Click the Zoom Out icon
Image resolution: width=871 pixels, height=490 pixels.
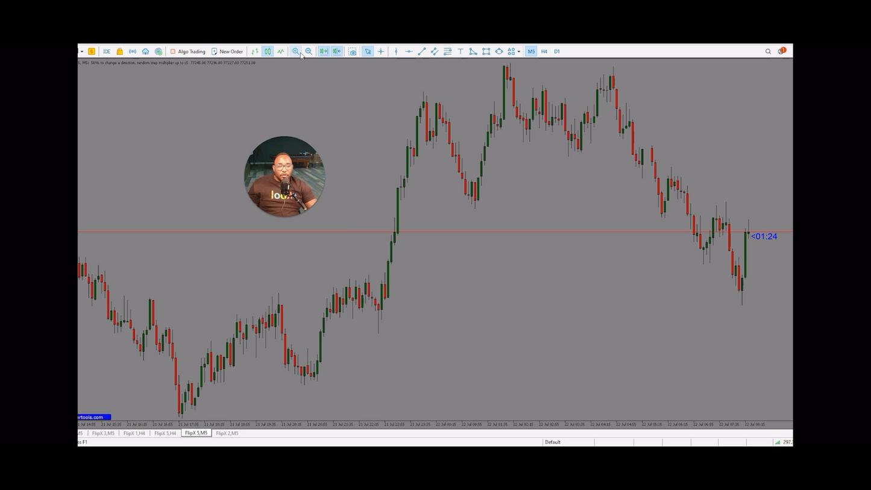coord(309,51)
